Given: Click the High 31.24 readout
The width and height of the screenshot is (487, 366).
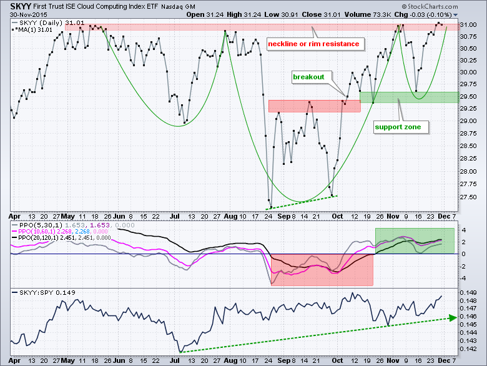Looking at the screenshot, I should click(243, 14).
